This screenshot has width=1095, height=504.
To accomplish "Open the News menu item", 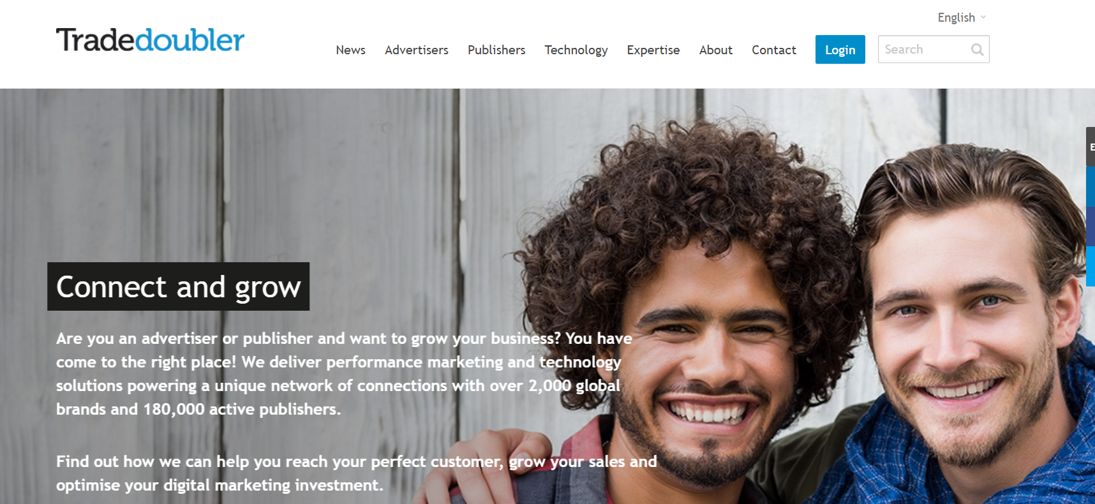I will click(x=350, y=50).
